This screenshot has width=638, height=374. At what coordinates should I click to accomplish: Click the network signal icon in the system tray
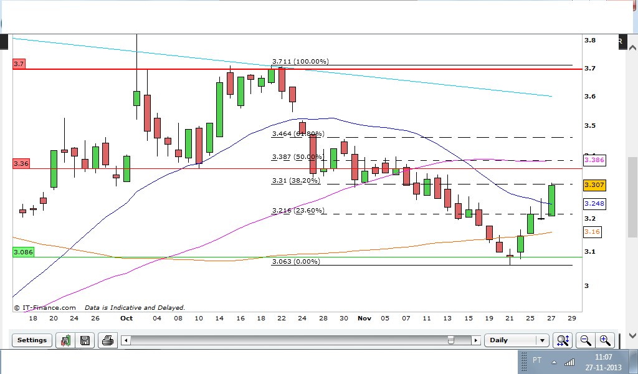(569, 362)
